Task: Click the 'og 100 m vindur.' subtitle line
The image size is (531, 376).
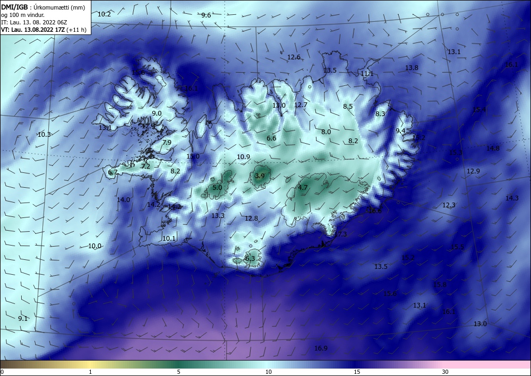Action: click(x=23, y=15)
